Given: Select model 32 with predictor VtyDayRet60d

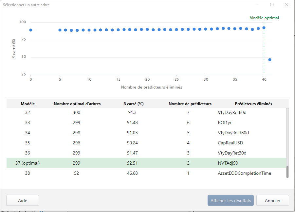Looking at the screenshot, I should point(131,112).
